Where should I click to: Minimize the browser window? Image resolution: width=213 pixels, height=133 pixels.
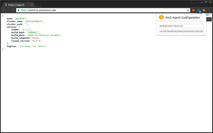coord(202,2)
